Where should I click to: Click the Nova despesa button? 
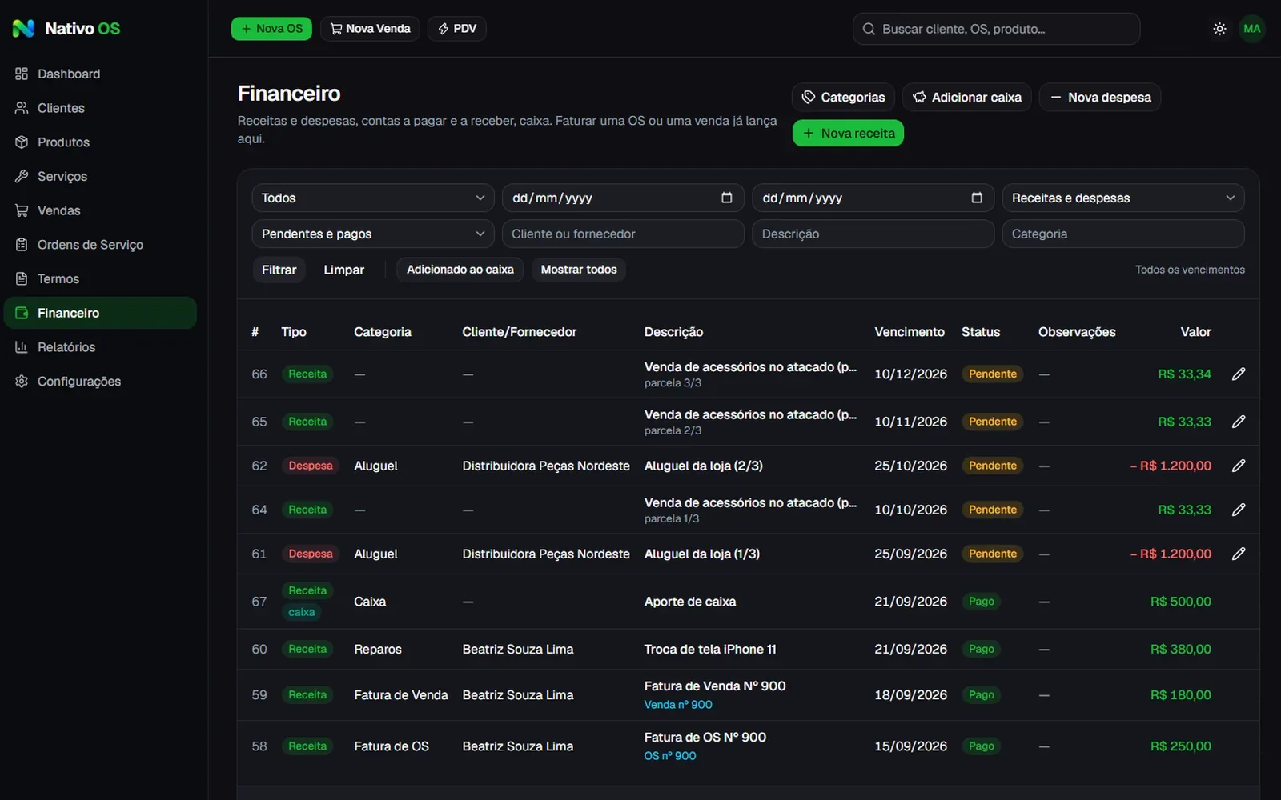coord(1100,97)
